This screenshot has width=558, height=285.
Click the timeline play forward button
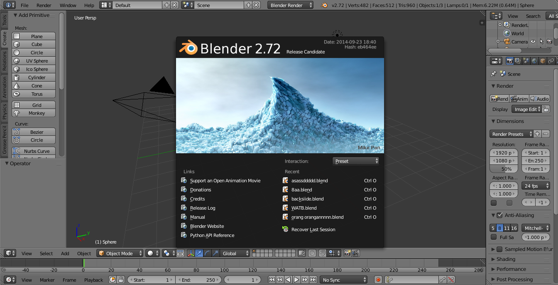[296, 280]
